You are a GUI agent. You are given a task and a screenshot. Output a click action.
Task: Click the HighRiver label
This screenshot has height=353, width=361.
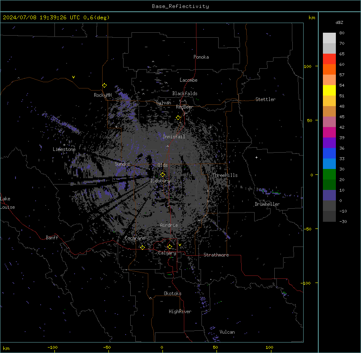click(180, 311)
